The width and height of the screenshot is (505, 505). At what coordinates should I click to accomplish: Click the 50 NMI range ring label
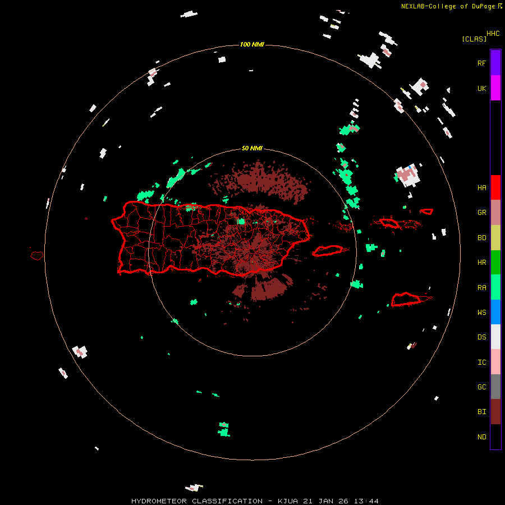click(x=252, y=148)
